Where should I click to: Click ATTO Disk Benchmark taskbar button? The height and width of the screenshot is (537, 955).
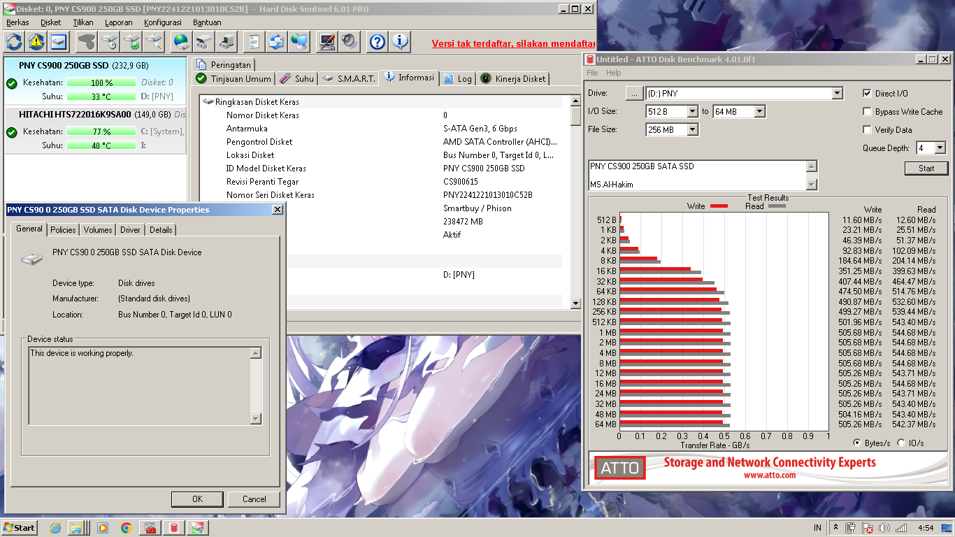coord(173,528)
